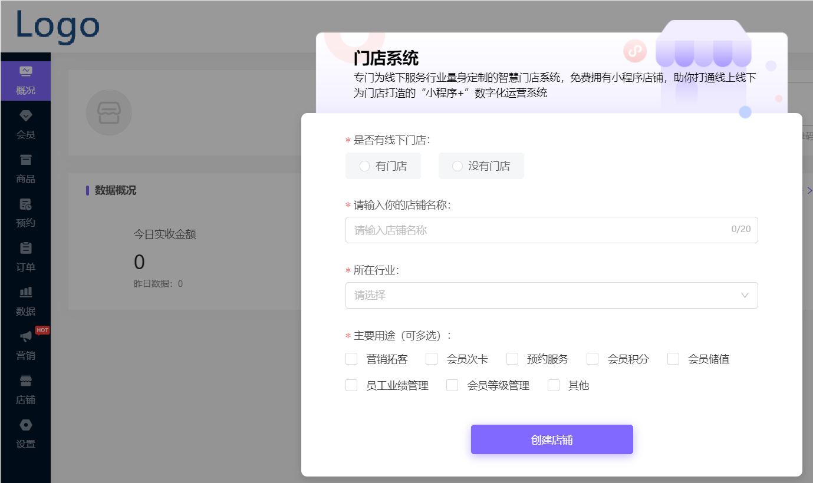This screenshot has height=483, width=813.
Task: Tick the 员工业绩管理 checkbox
Action: pyautogui.click(x=351, y=385)
